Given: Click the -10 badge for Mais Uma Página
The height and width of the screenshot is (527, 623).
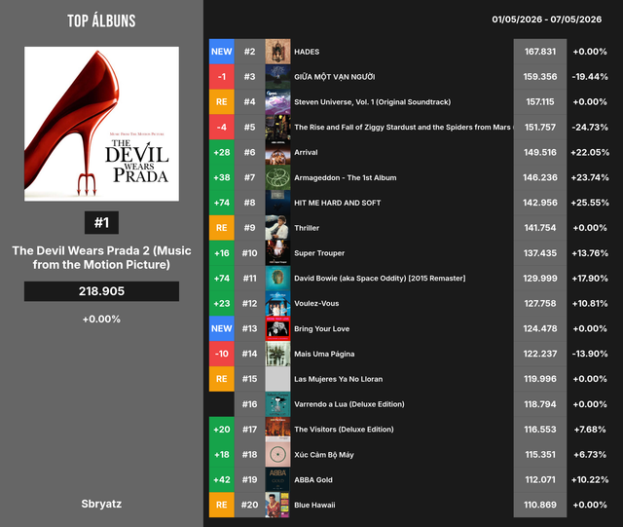Looking at the screenshot, I should 222,354.
